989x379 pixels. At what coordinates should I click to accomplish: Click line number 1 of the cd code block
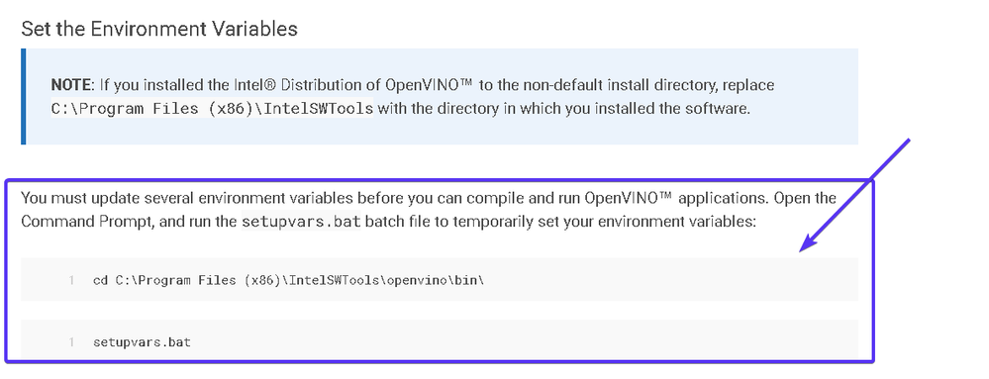click(72, 281)
